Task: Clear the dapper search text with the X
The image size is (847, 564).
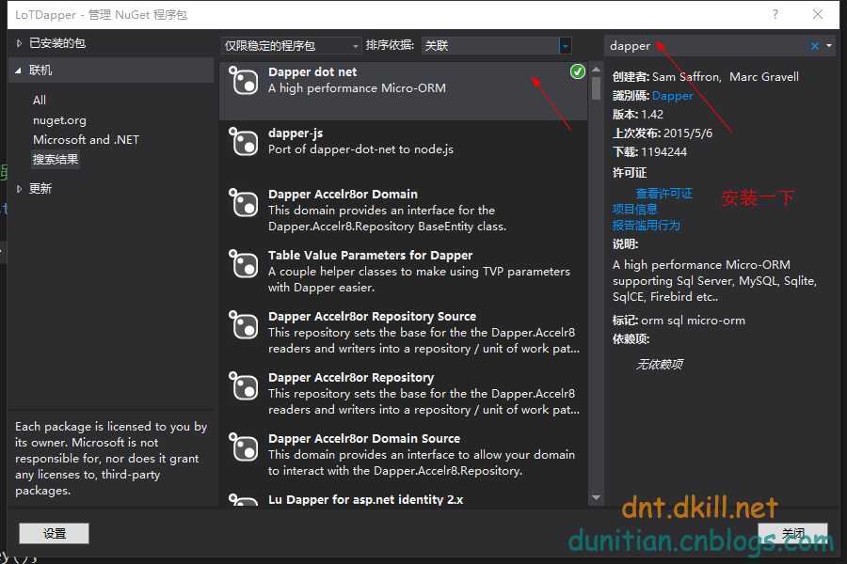Action: point(815,46)
